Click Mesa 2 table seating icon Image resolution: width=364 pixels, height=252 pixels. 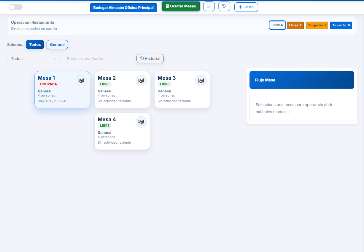click(141, 81)
